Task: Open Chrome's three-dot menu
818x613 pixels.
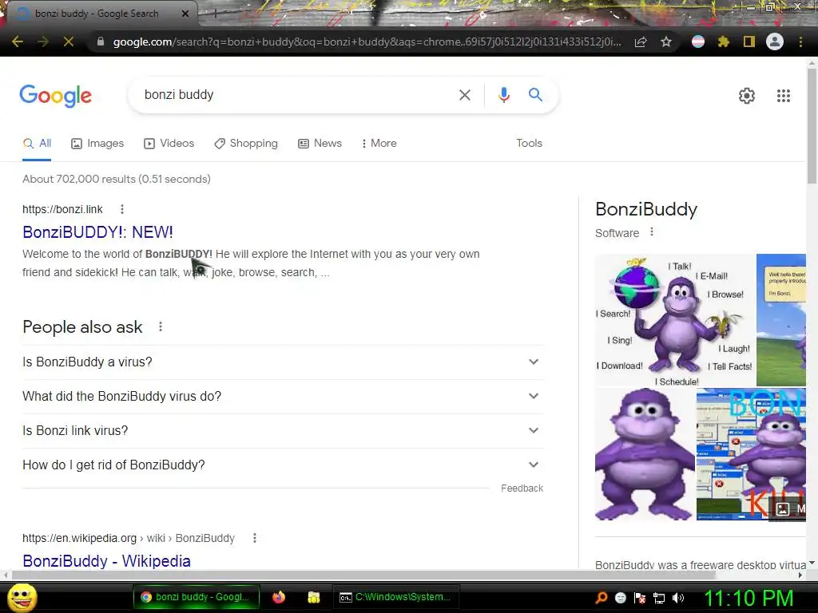Action: [x=800, y=42]
